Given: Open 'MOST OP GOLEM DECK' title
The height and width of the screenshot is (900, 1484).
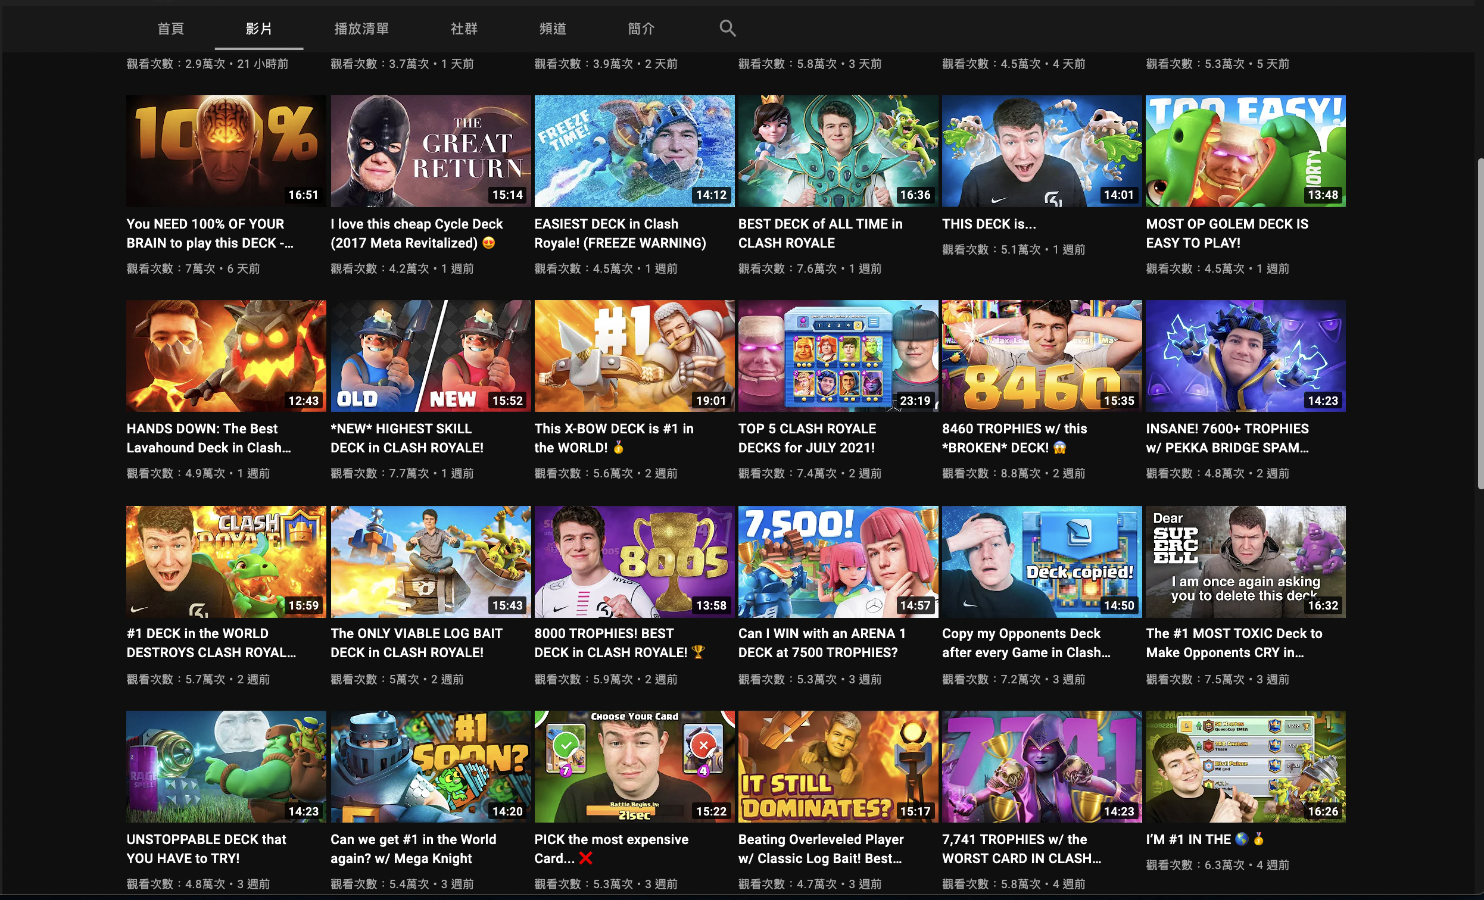Looking at the screenshot, I should click(x=1227, y=233).
